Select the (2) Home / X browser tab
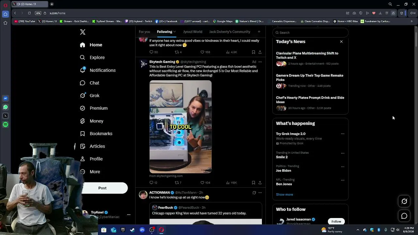 29,4
